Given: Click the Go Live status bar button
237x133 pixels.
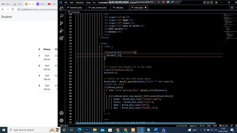Looking at the screenshot, I should (x=224, y=126).
